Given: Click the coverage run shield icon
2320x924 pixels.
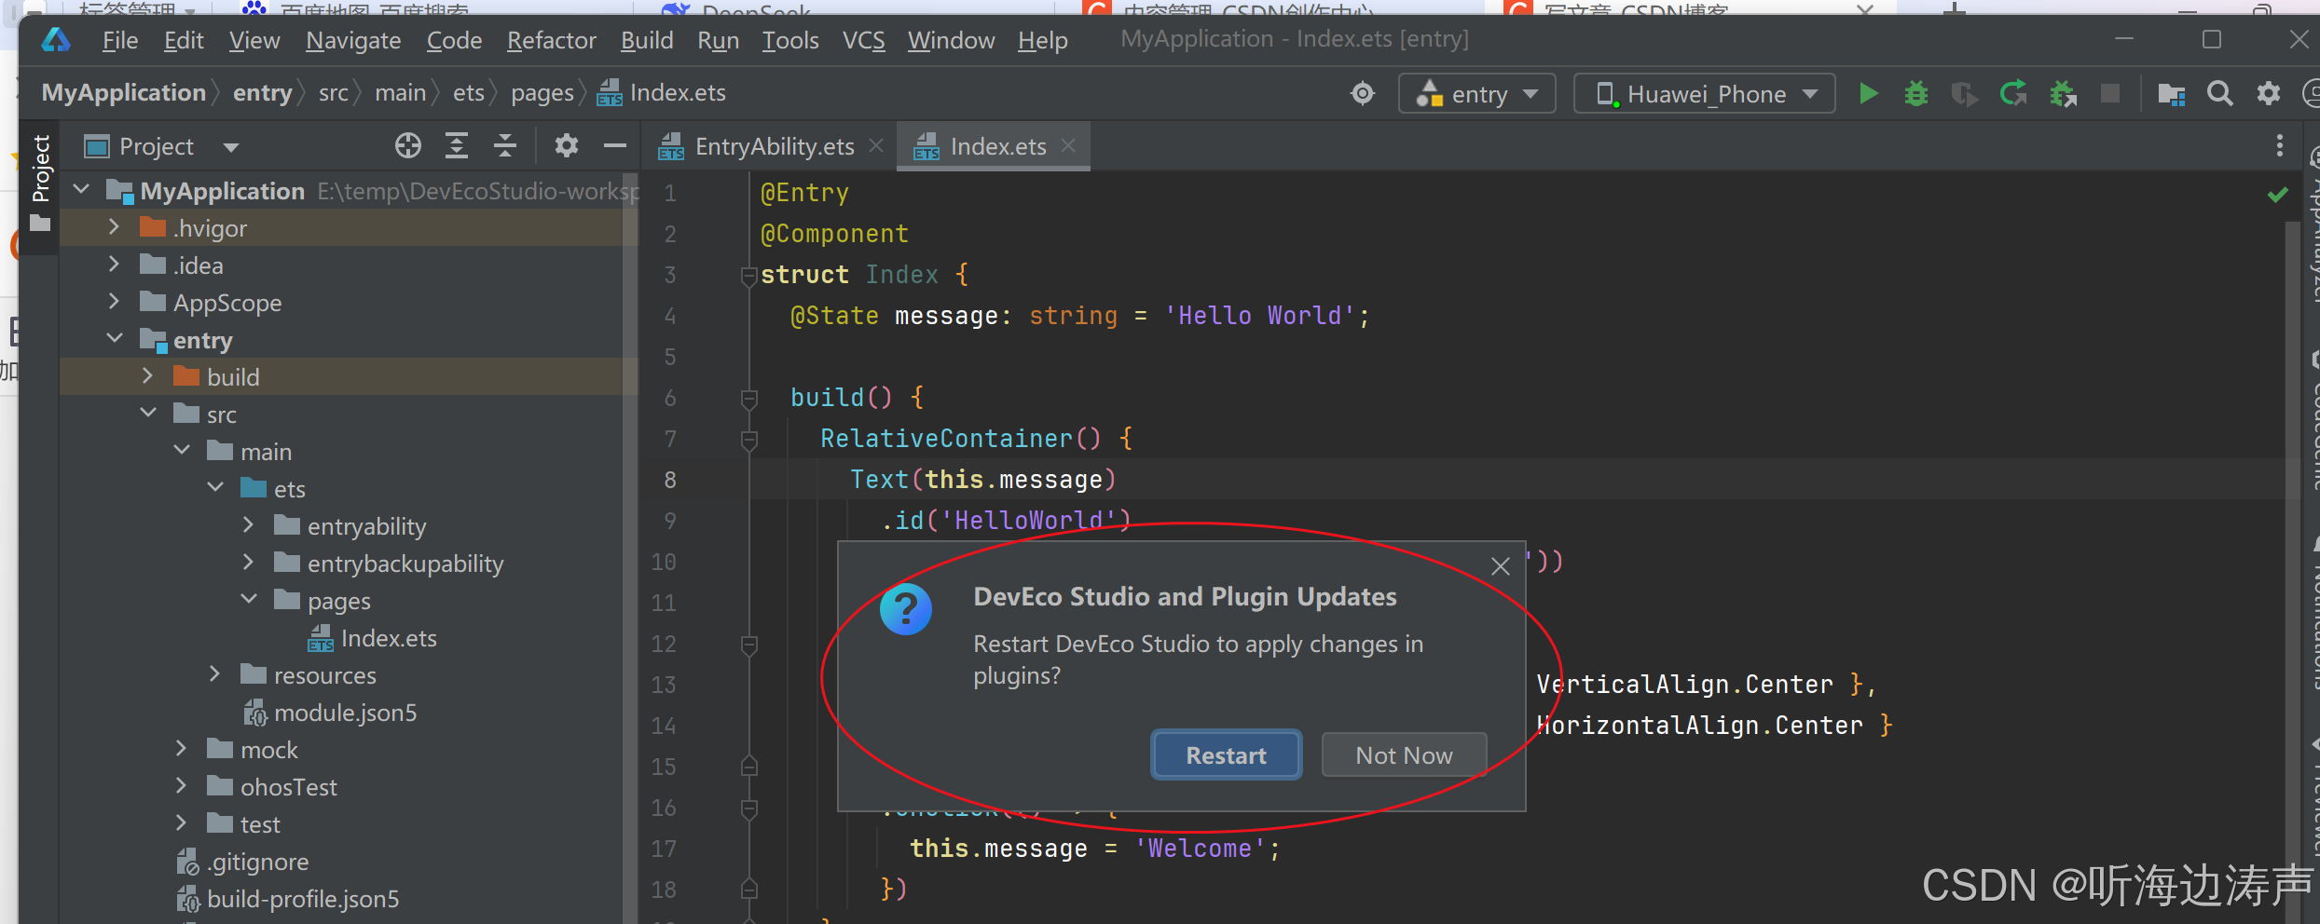Looking at the screenshot, I should tap(1965, 93).
